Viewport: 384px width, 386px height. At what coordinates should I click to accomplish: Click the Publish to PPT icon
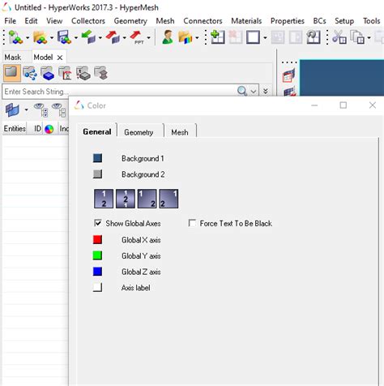(x=137, y=36)
